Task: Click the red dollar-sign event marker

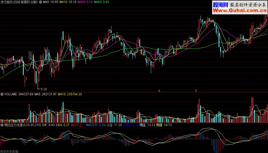Action: pos(196,90)
